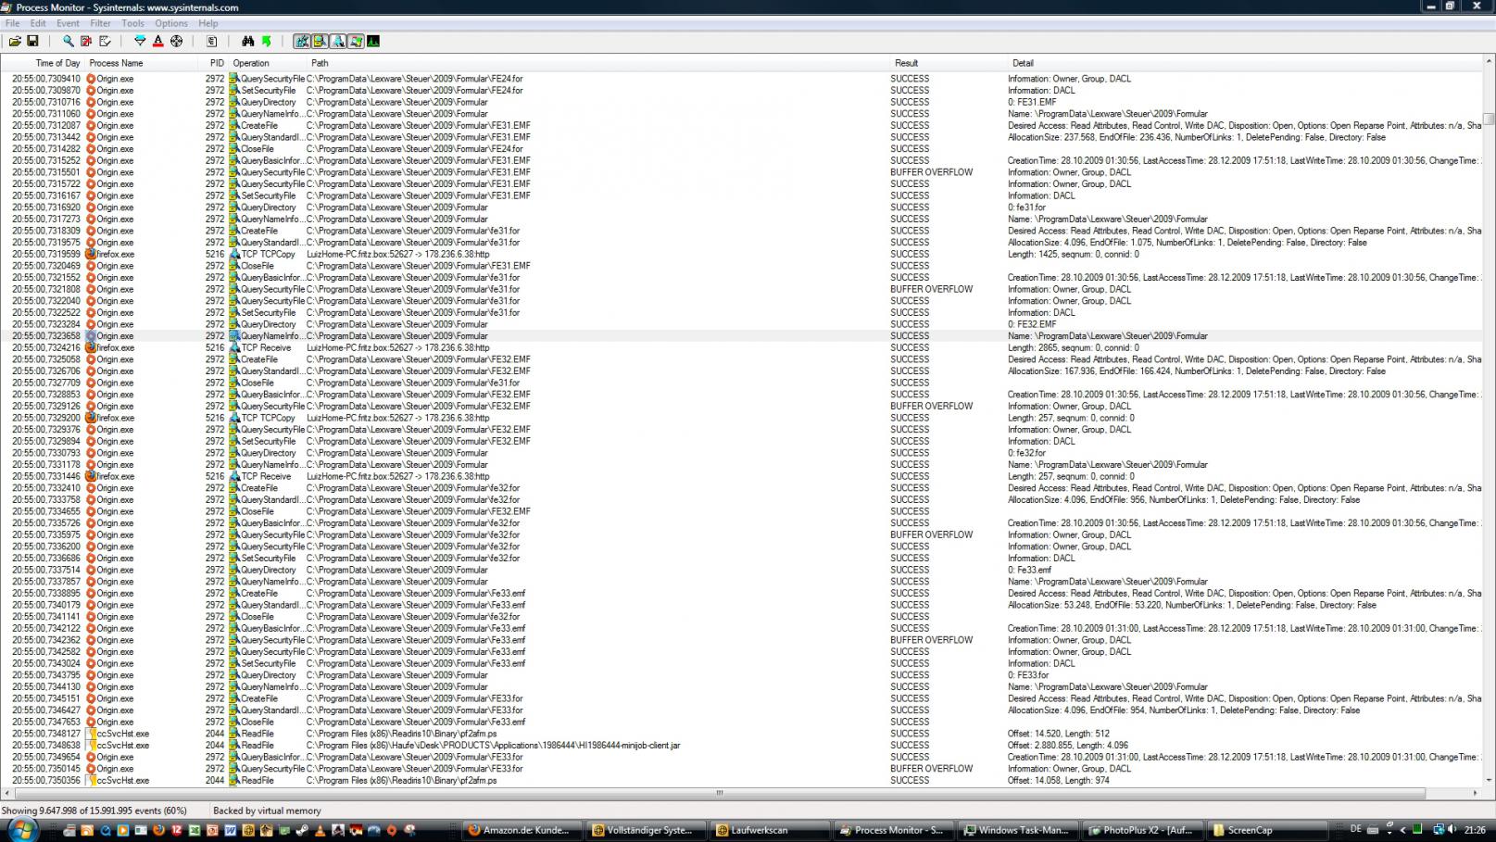Open the Filter funnel icon
The height and width of the screenshot is (842, 1496).
(140, 41)
